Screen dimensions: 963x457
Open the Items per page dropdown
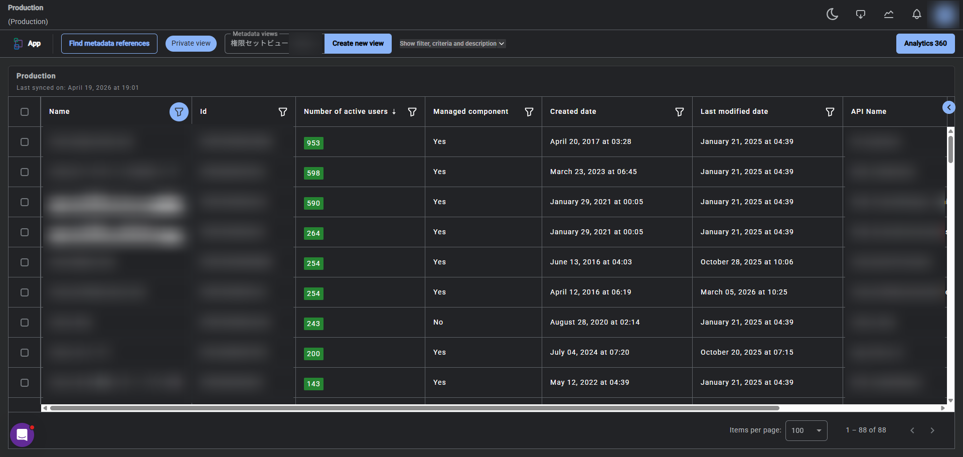click(x=806, y=430)
